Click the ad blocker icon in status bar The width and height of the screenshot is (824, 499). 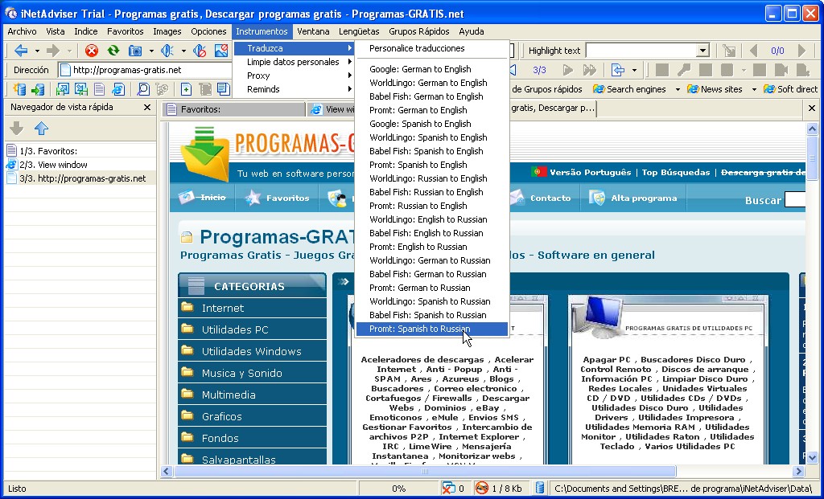pos(481,489)
